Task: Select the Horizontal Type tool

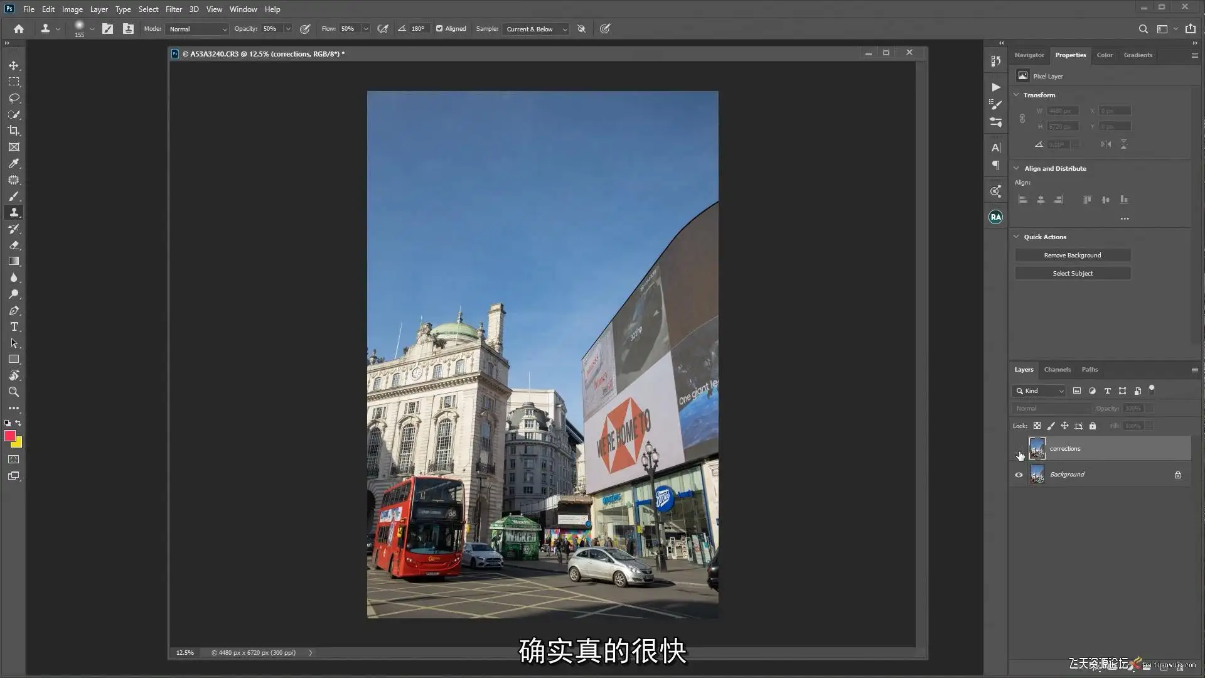Action: coord(14,327)
